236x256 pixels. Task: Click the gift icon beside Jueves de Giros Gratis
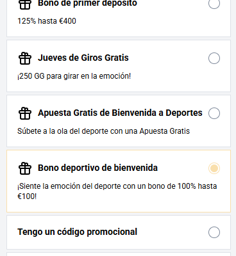coord(25,58)
